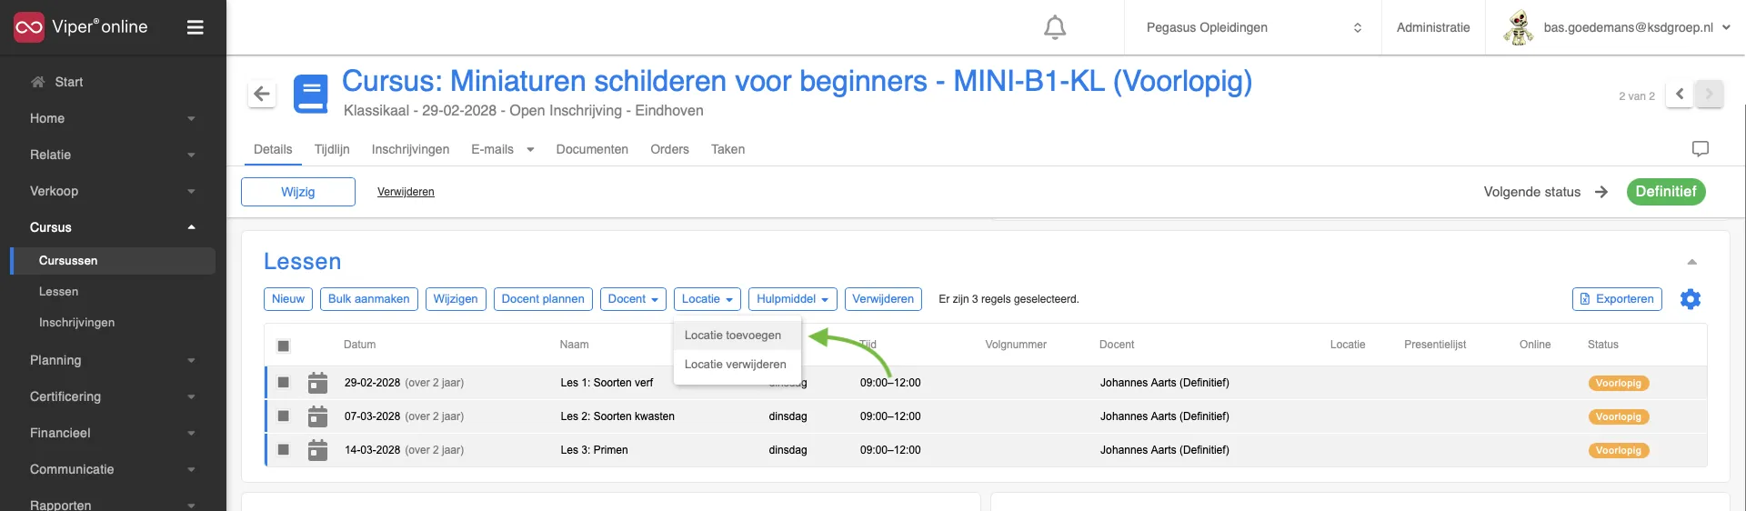Expand the Home sidebar section
The width and height of the screenshot is (1746, 511).
point(113,118)
